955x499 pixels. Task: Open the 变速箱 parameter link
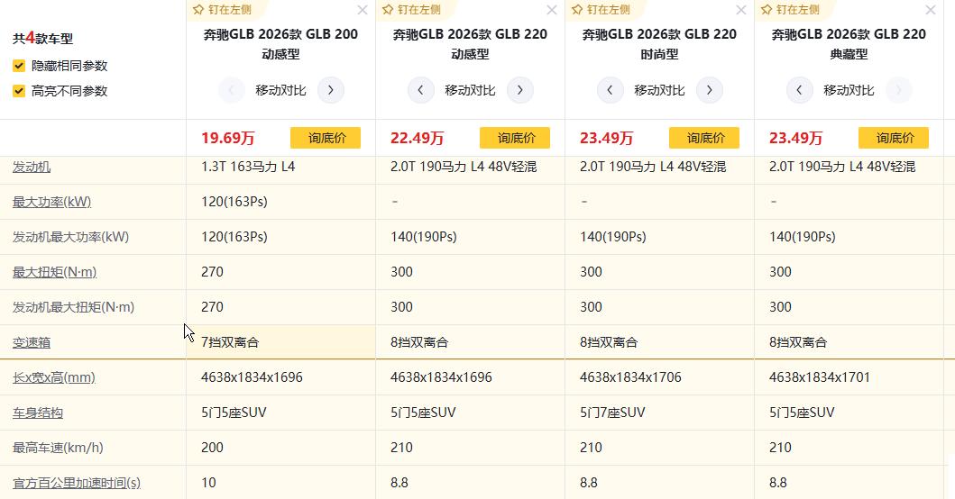pyautogui.click(x=32, y=342)
